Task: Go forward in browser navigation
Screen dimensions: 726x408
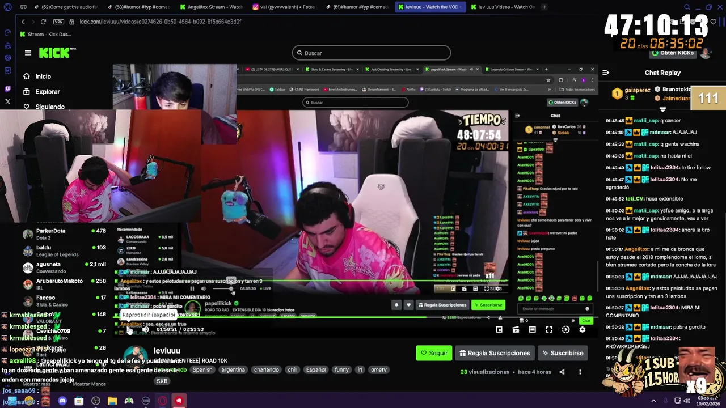Action: tap(33, 22)
